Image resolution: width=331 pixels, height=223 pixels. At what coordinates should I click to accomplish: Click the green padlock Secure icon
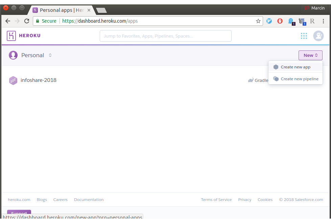pyautogui.click(x=38, y=21)
